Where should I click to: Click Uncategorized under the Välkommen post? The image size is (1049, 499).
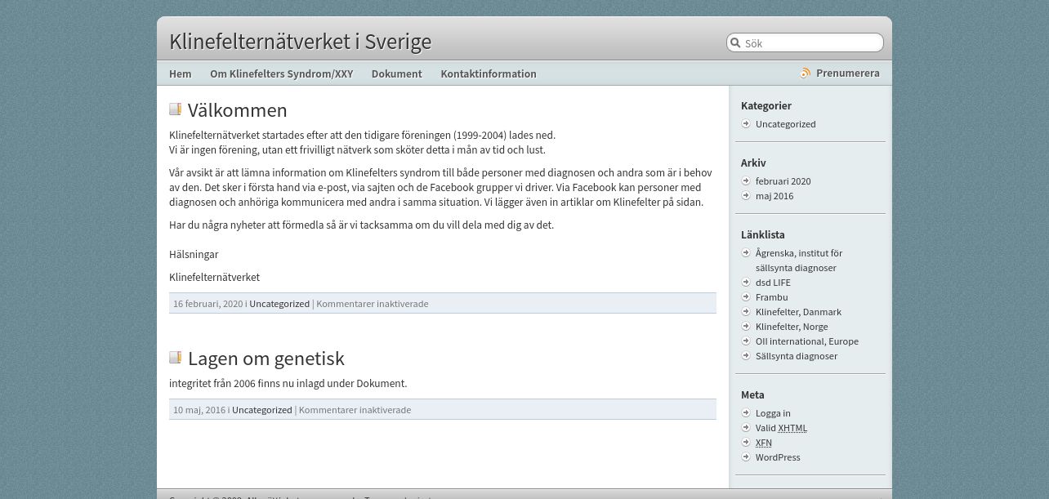(x=279, y=304)
